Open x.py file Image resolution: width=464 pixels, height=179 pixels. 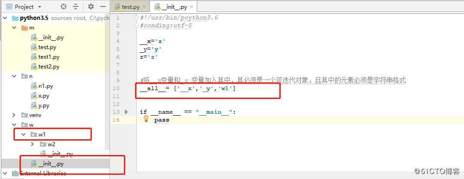(44, 96)
